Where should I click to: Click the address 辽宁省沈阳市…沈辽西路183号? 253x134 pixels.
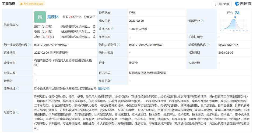pos(65,88)
